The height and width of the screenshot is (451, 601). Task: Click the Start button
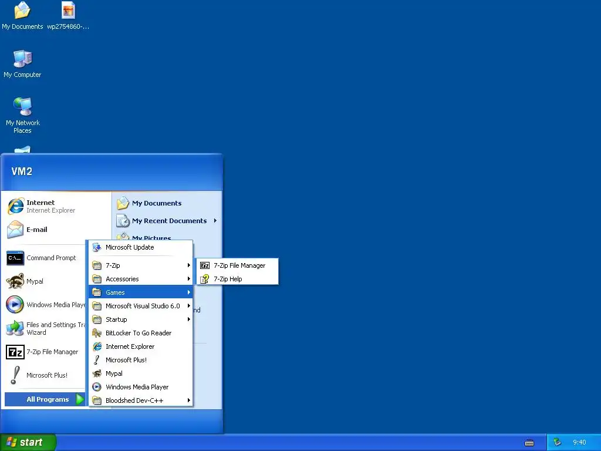(x=28, y=442)
